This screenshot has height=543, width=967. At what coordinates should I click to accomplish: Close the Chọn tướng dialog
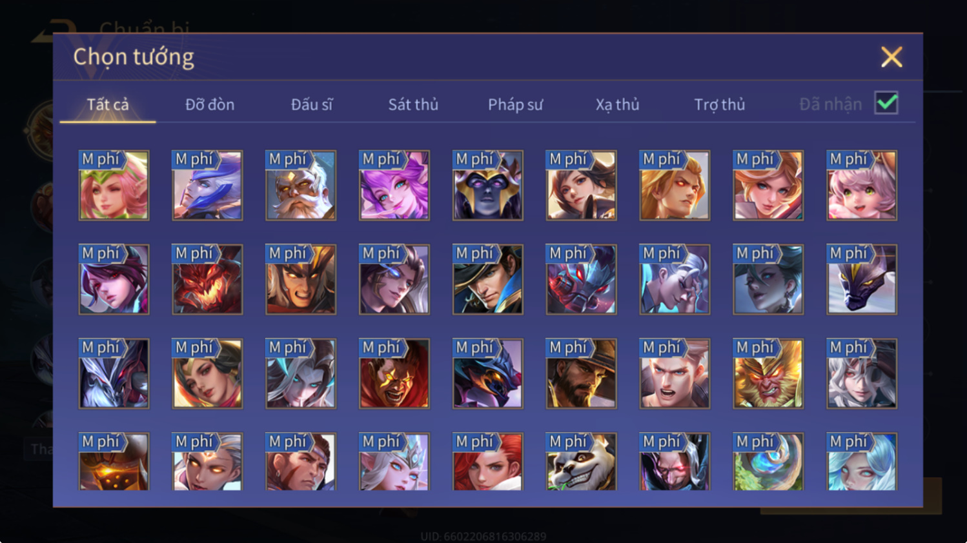(x=891, y=57)
